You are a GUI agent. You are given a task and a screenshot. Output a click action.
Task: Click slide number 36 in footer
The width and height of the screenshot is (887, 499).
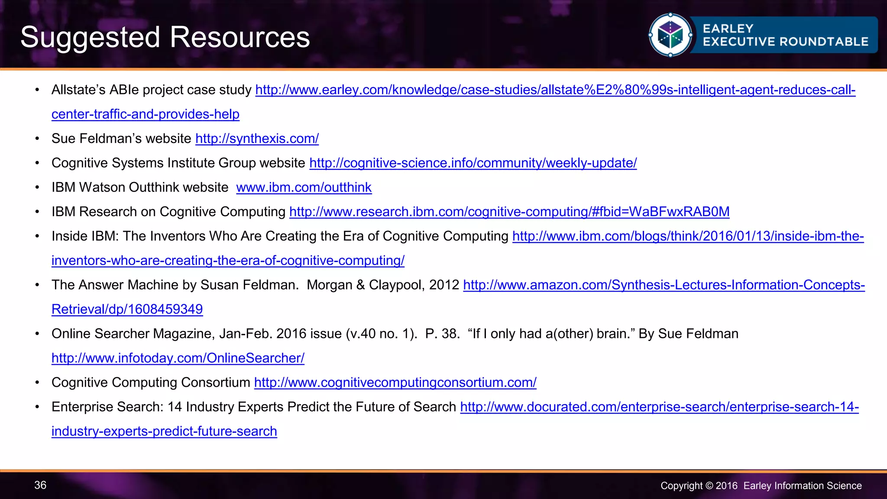click(x=40, y=485)
